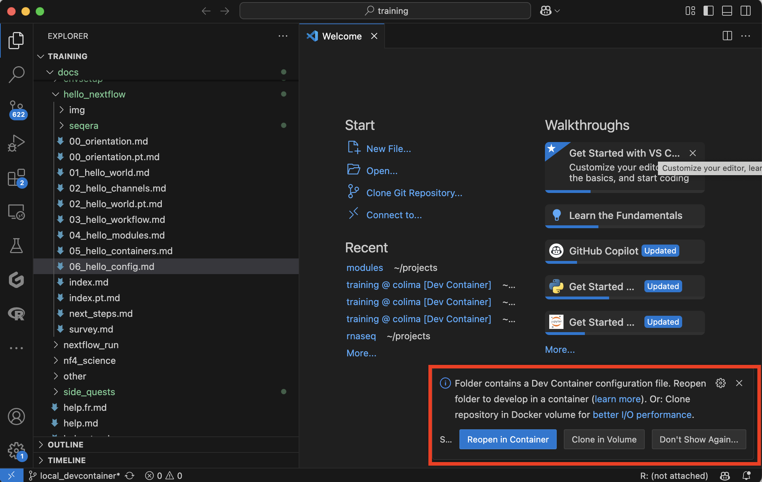Viewport: 762px width, 482px height.
Task: Open the Copilot chat menu in title bar
Action: (550, 11)
